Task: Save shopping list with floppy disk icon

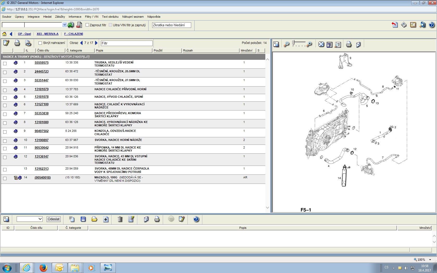Action: tap(83, 219)
